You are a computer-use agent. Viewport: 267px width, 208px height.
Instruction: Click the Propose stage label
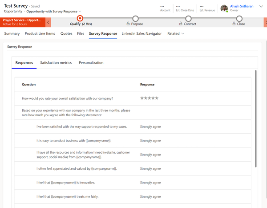pyautogui.click(x=137, y=24)
